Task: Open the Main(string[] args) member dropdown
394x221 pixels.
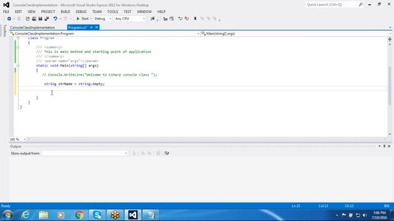Action: pyautogui.click(x=296, y=34)
